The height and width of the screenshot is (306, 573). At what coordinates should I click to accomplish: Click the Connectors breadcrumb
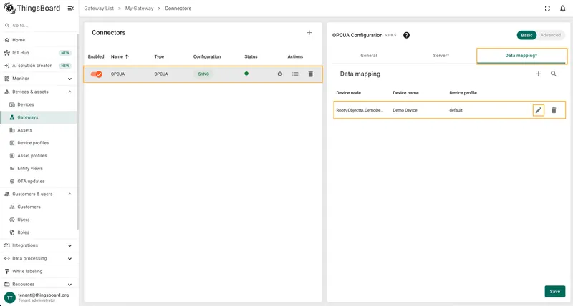(x=178, y=9)
